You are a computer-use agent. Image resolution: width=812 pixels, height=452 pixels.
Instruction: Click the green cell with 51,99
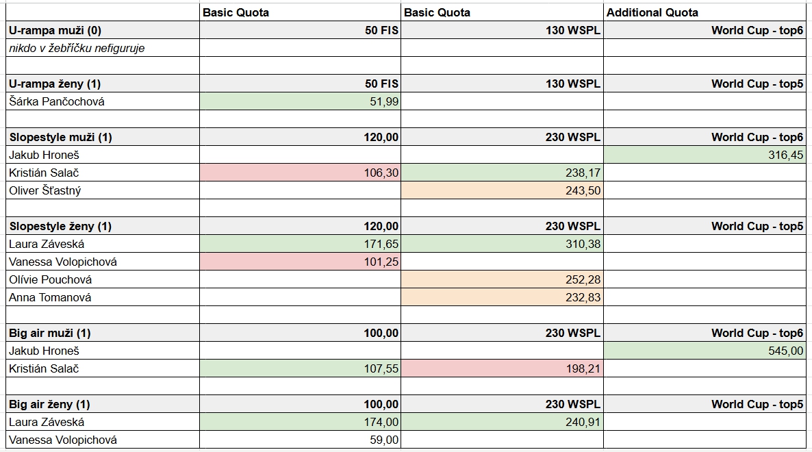300,101
